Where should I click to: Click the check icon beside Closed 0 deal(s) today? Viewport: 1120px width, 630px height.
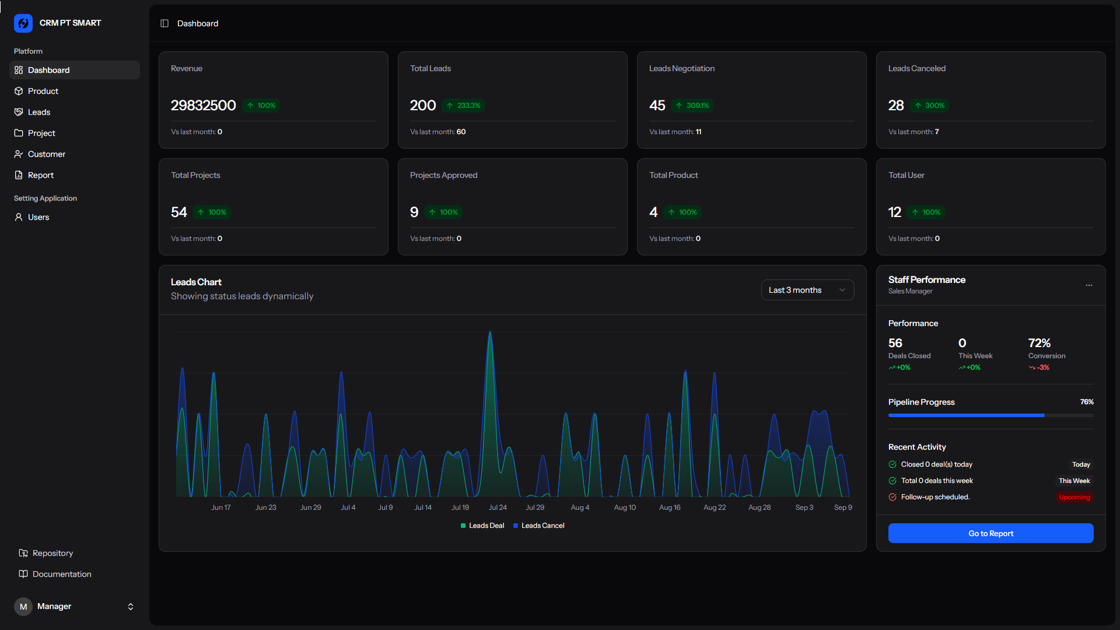pos(892,464)
